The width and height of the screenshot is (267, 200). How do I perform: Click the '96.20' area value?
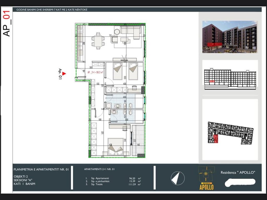coord(132,178)
